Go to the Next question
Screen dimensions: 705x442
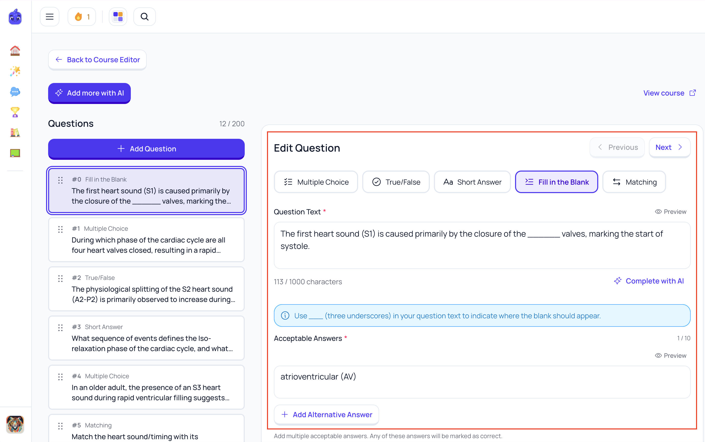click(670, 147)
